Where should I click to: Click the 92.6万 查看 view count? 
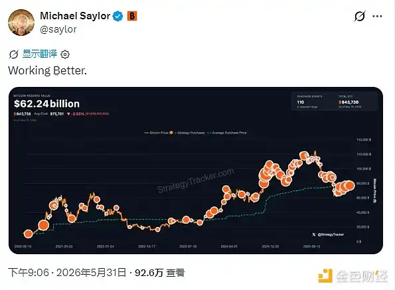pyautogui.click(x=160, y=273)
